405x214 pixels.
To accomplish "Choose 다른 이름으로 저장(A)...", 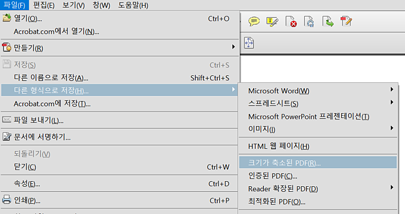I will point(119,78).
